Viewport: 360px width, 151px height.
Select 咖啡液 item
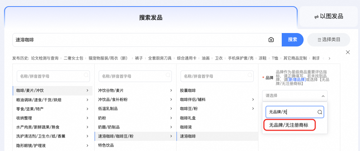[217, 127]
